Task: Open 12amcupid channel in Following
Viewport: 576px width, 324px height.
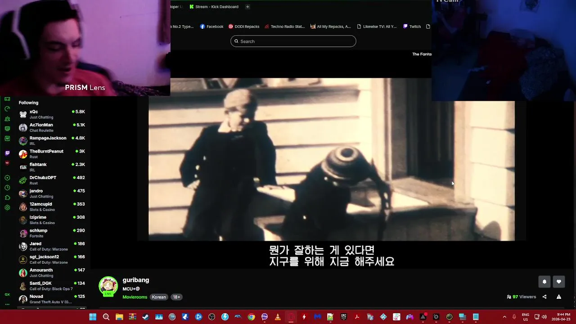Action: (x=52, y=207)
